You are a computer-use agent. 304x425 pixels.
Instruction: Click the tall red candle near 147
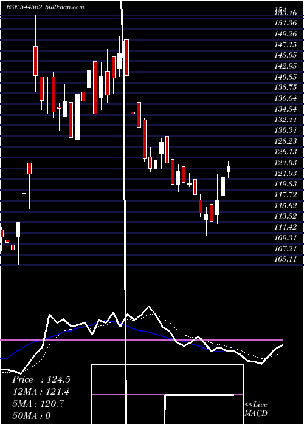pyautogui.click(x=126, y=58)
